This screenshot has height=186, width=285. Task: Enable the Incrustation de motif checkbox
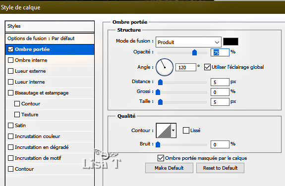click(x=11, y=158)
